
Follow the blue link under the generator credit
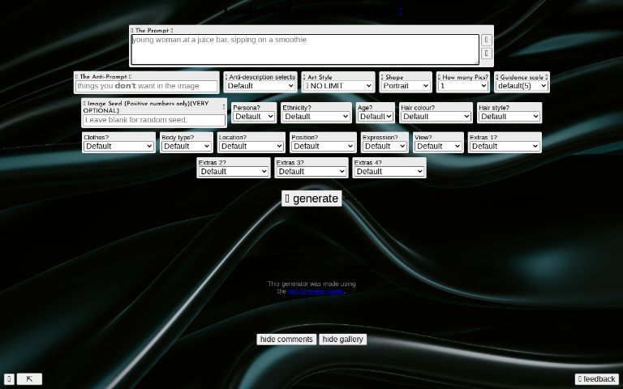[316, 292]
